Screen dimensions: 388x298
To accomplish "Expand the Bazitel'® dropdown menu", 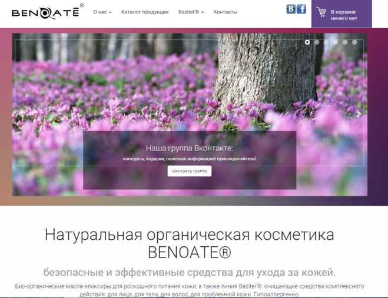I will point(191,12).
